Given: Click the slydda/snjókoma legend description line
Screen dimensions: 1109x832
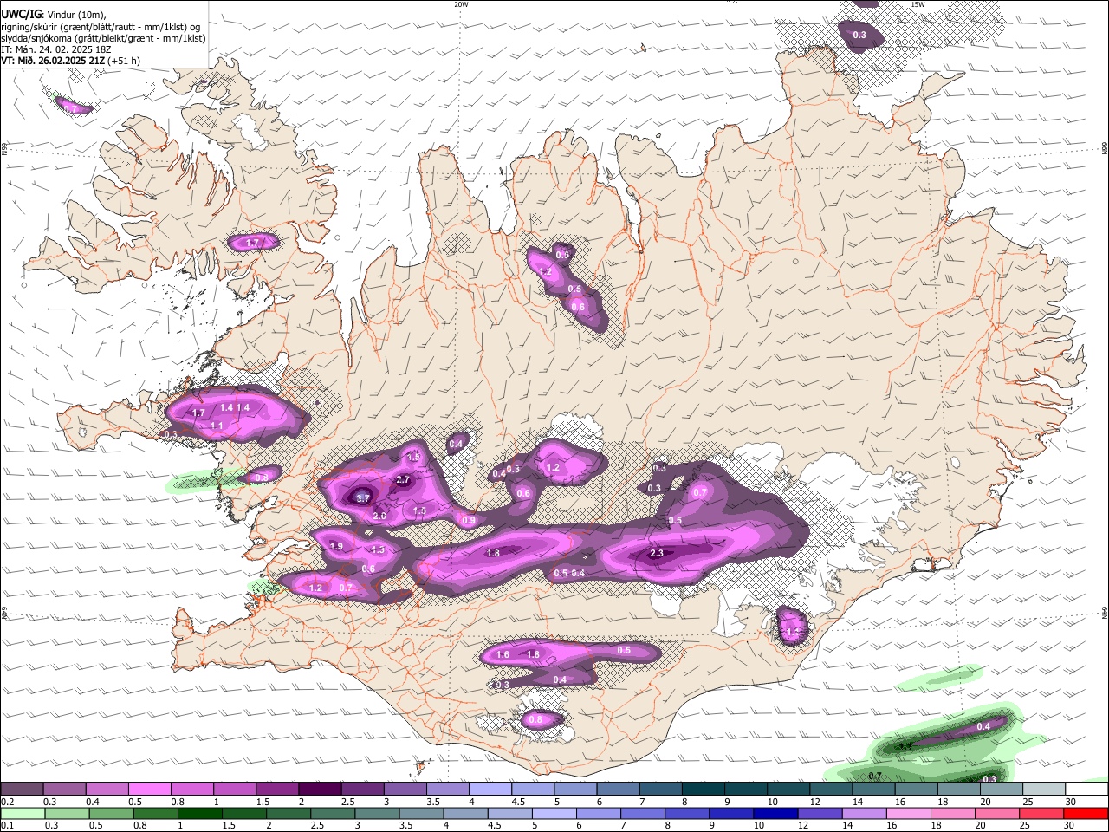Looking at the screenshot, I should [x=103, y=38].
